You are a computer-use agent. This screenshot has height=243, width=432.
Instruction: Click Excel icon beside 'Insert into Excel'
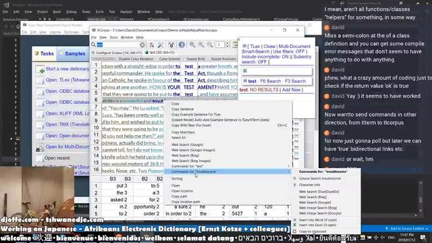pos(294,225)
